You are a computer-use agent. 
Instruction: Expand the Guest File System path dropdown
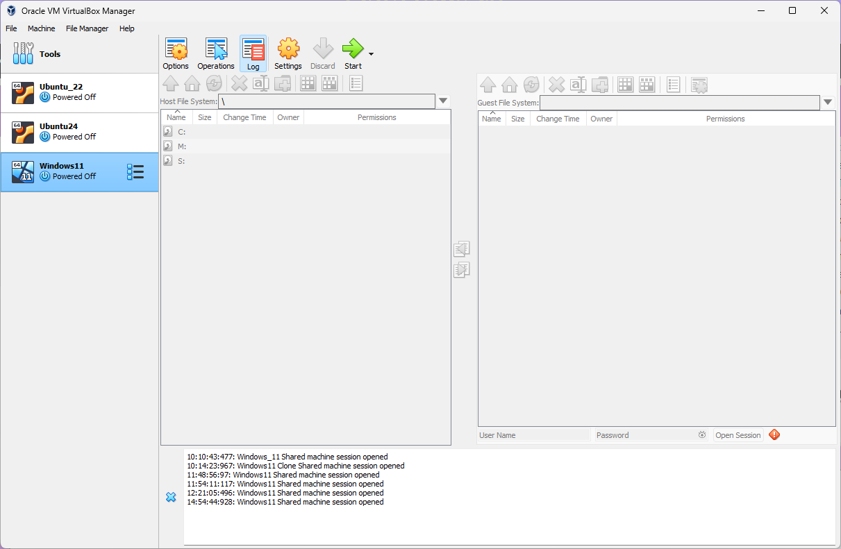[x=828, y=102]
